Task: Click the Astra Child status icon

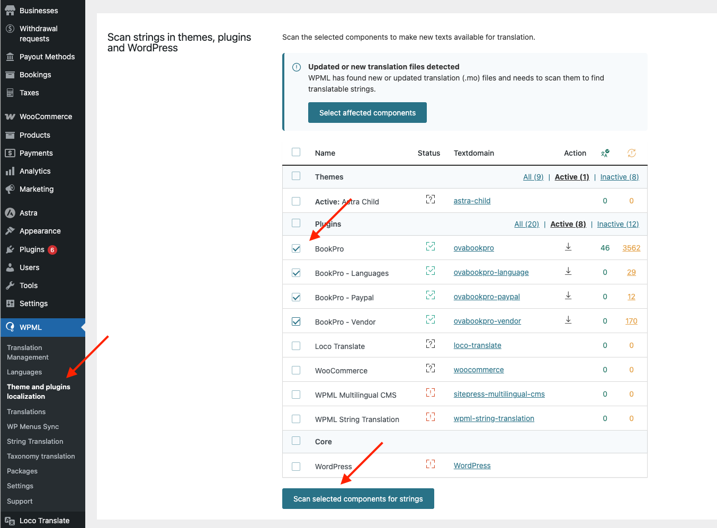Action: 431,199
